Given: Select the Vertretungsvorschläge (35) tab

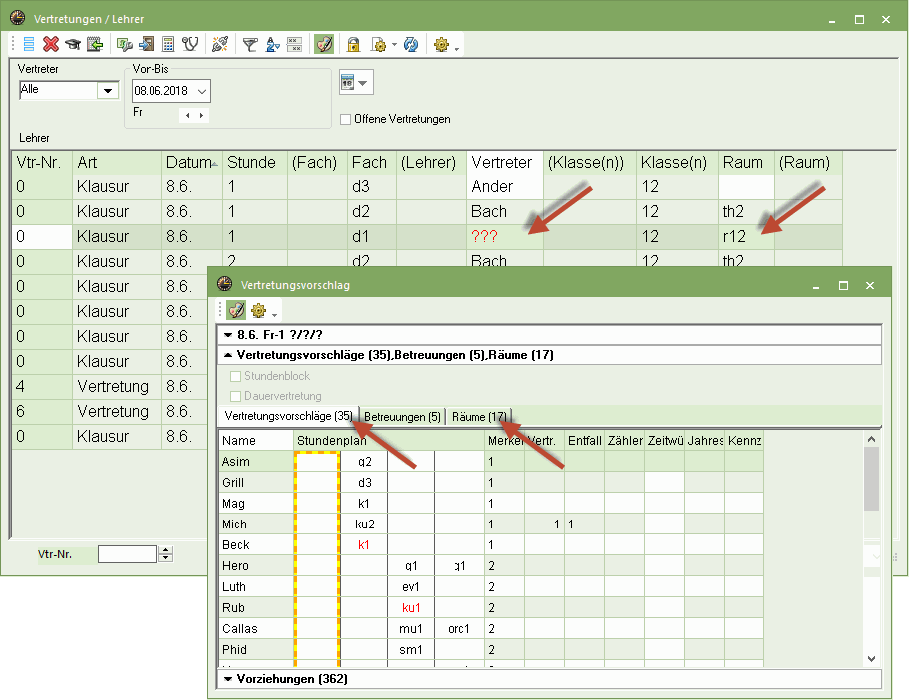Looking at the screenshot, I should (x=289, y=416).
